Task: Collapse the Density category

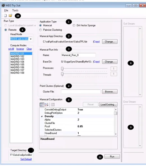Action: click(42, 116)
